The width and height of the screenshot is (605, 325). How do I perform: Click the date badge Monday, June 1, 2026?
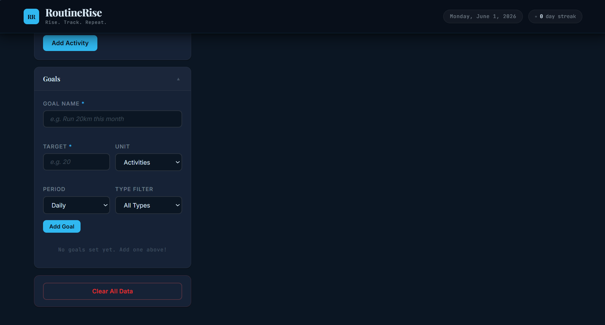click(483, 16)
